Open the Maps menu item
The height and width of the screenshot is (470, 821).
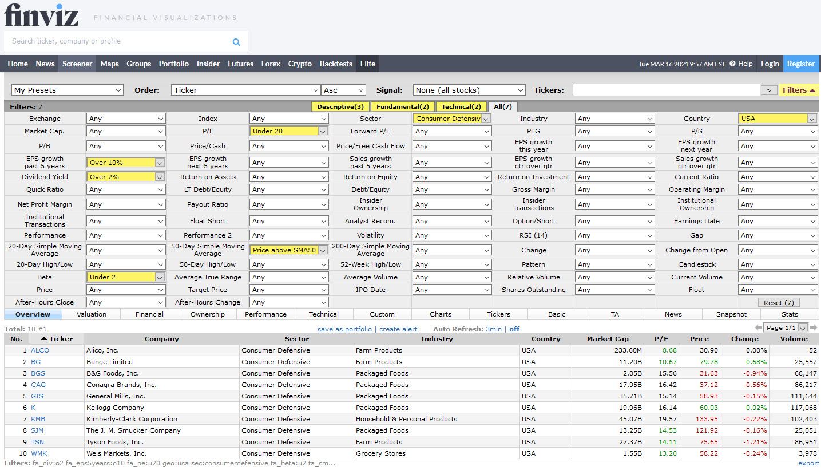[109, 64]
